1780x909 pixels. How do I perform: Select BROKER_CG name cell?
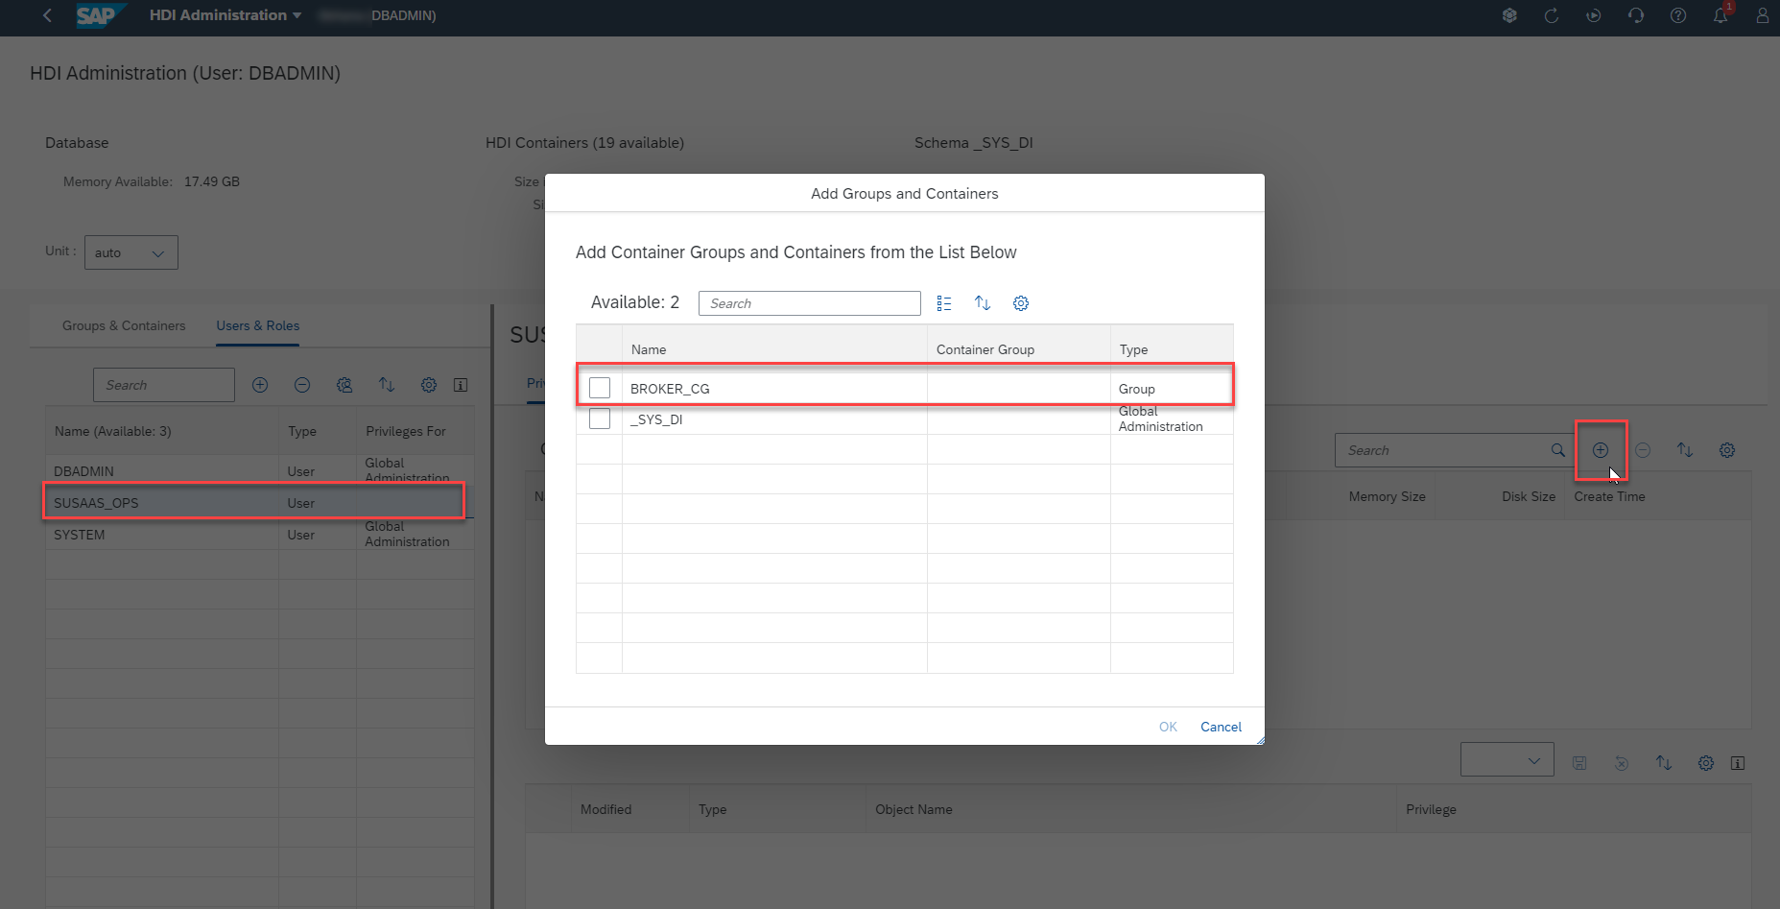tap(670, 389)
